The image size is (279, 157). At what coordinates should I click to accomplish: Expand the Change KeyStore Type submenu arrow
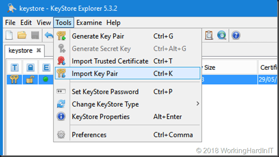click(198, 104)
